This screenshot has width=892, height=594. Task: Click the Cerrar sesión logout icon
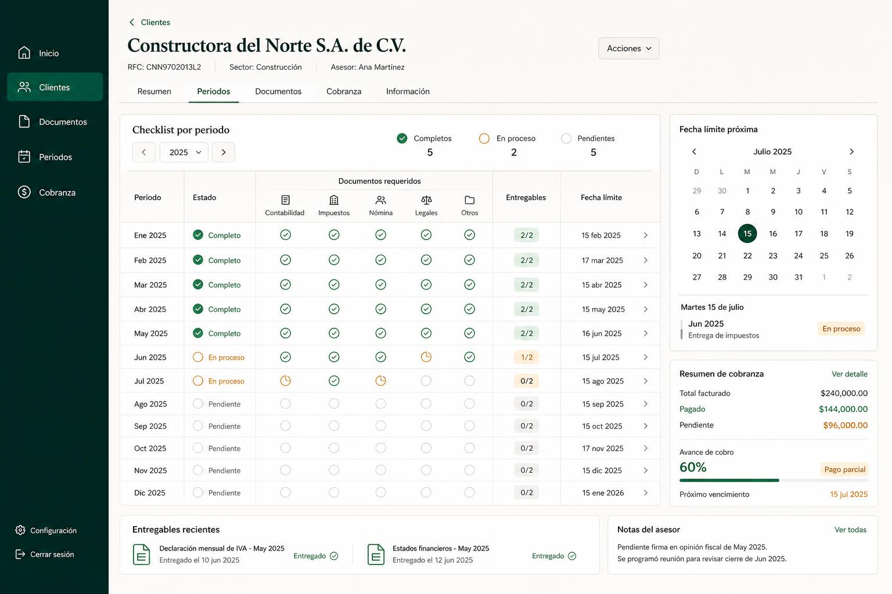20,554
